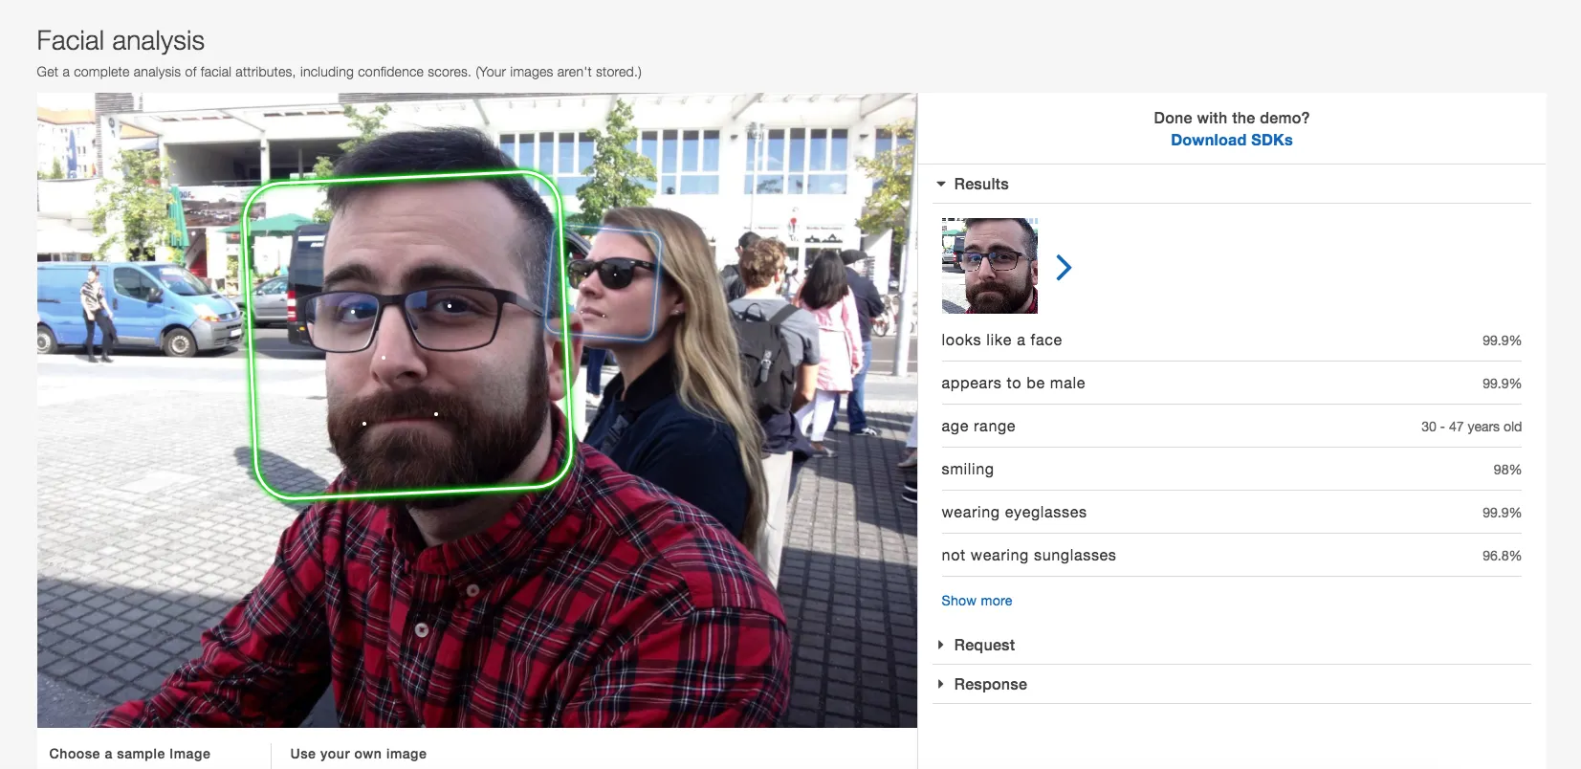Click the landmark dot on the right lens
This screenshot has width=1581, height=769.
tap(450, 306)
